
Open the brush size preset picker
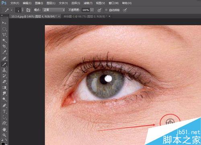18,10
